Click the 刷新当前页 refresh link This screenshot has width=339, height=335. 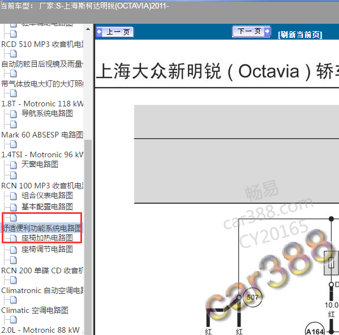[x=300, y=35]
